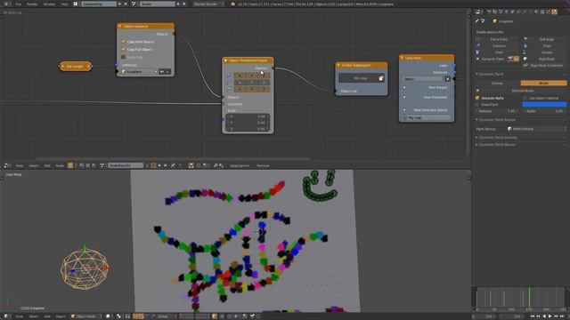
Task: Open the node editor type selector icon
Action: (6, 165)
